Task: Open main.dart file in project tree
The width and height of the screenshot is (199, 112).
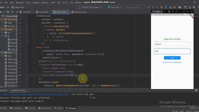Action: 12,49
